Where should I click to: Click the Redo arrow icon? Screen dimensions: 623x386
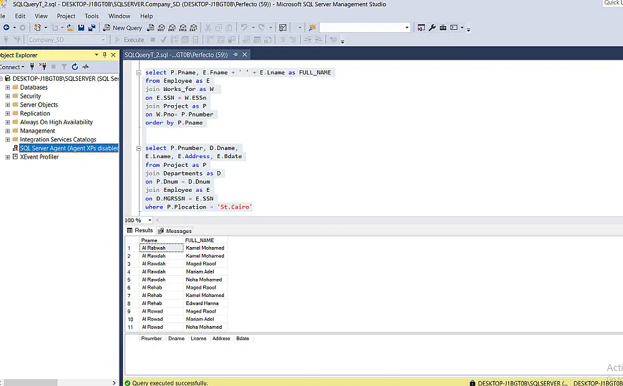click(262, 27)
